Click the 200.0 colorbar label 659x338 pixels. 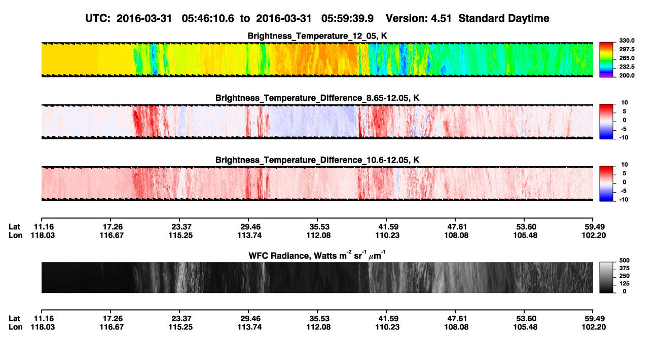tap(627, 75)
